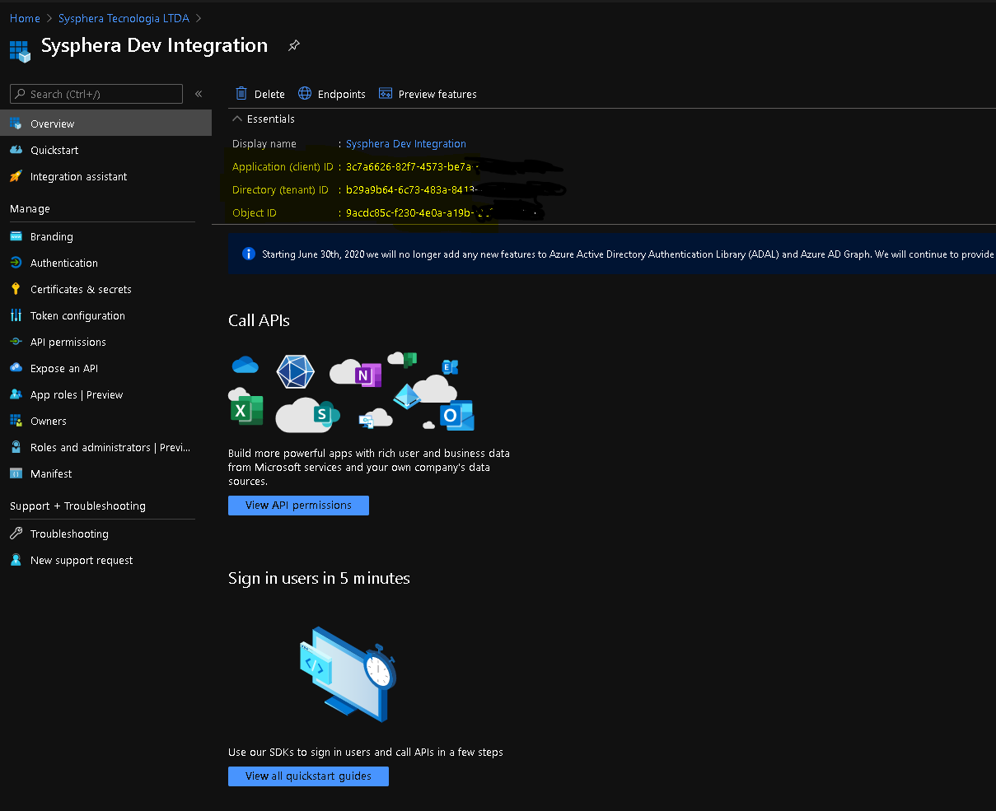Viewport: 996px width, 811px height.
Task: Click the Manage section header
Action: coord(30,209)
